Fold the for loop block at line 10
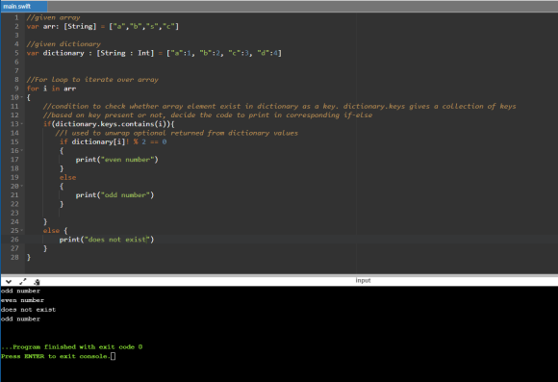Viewport: 558px width, 382px height. [22, 97]
